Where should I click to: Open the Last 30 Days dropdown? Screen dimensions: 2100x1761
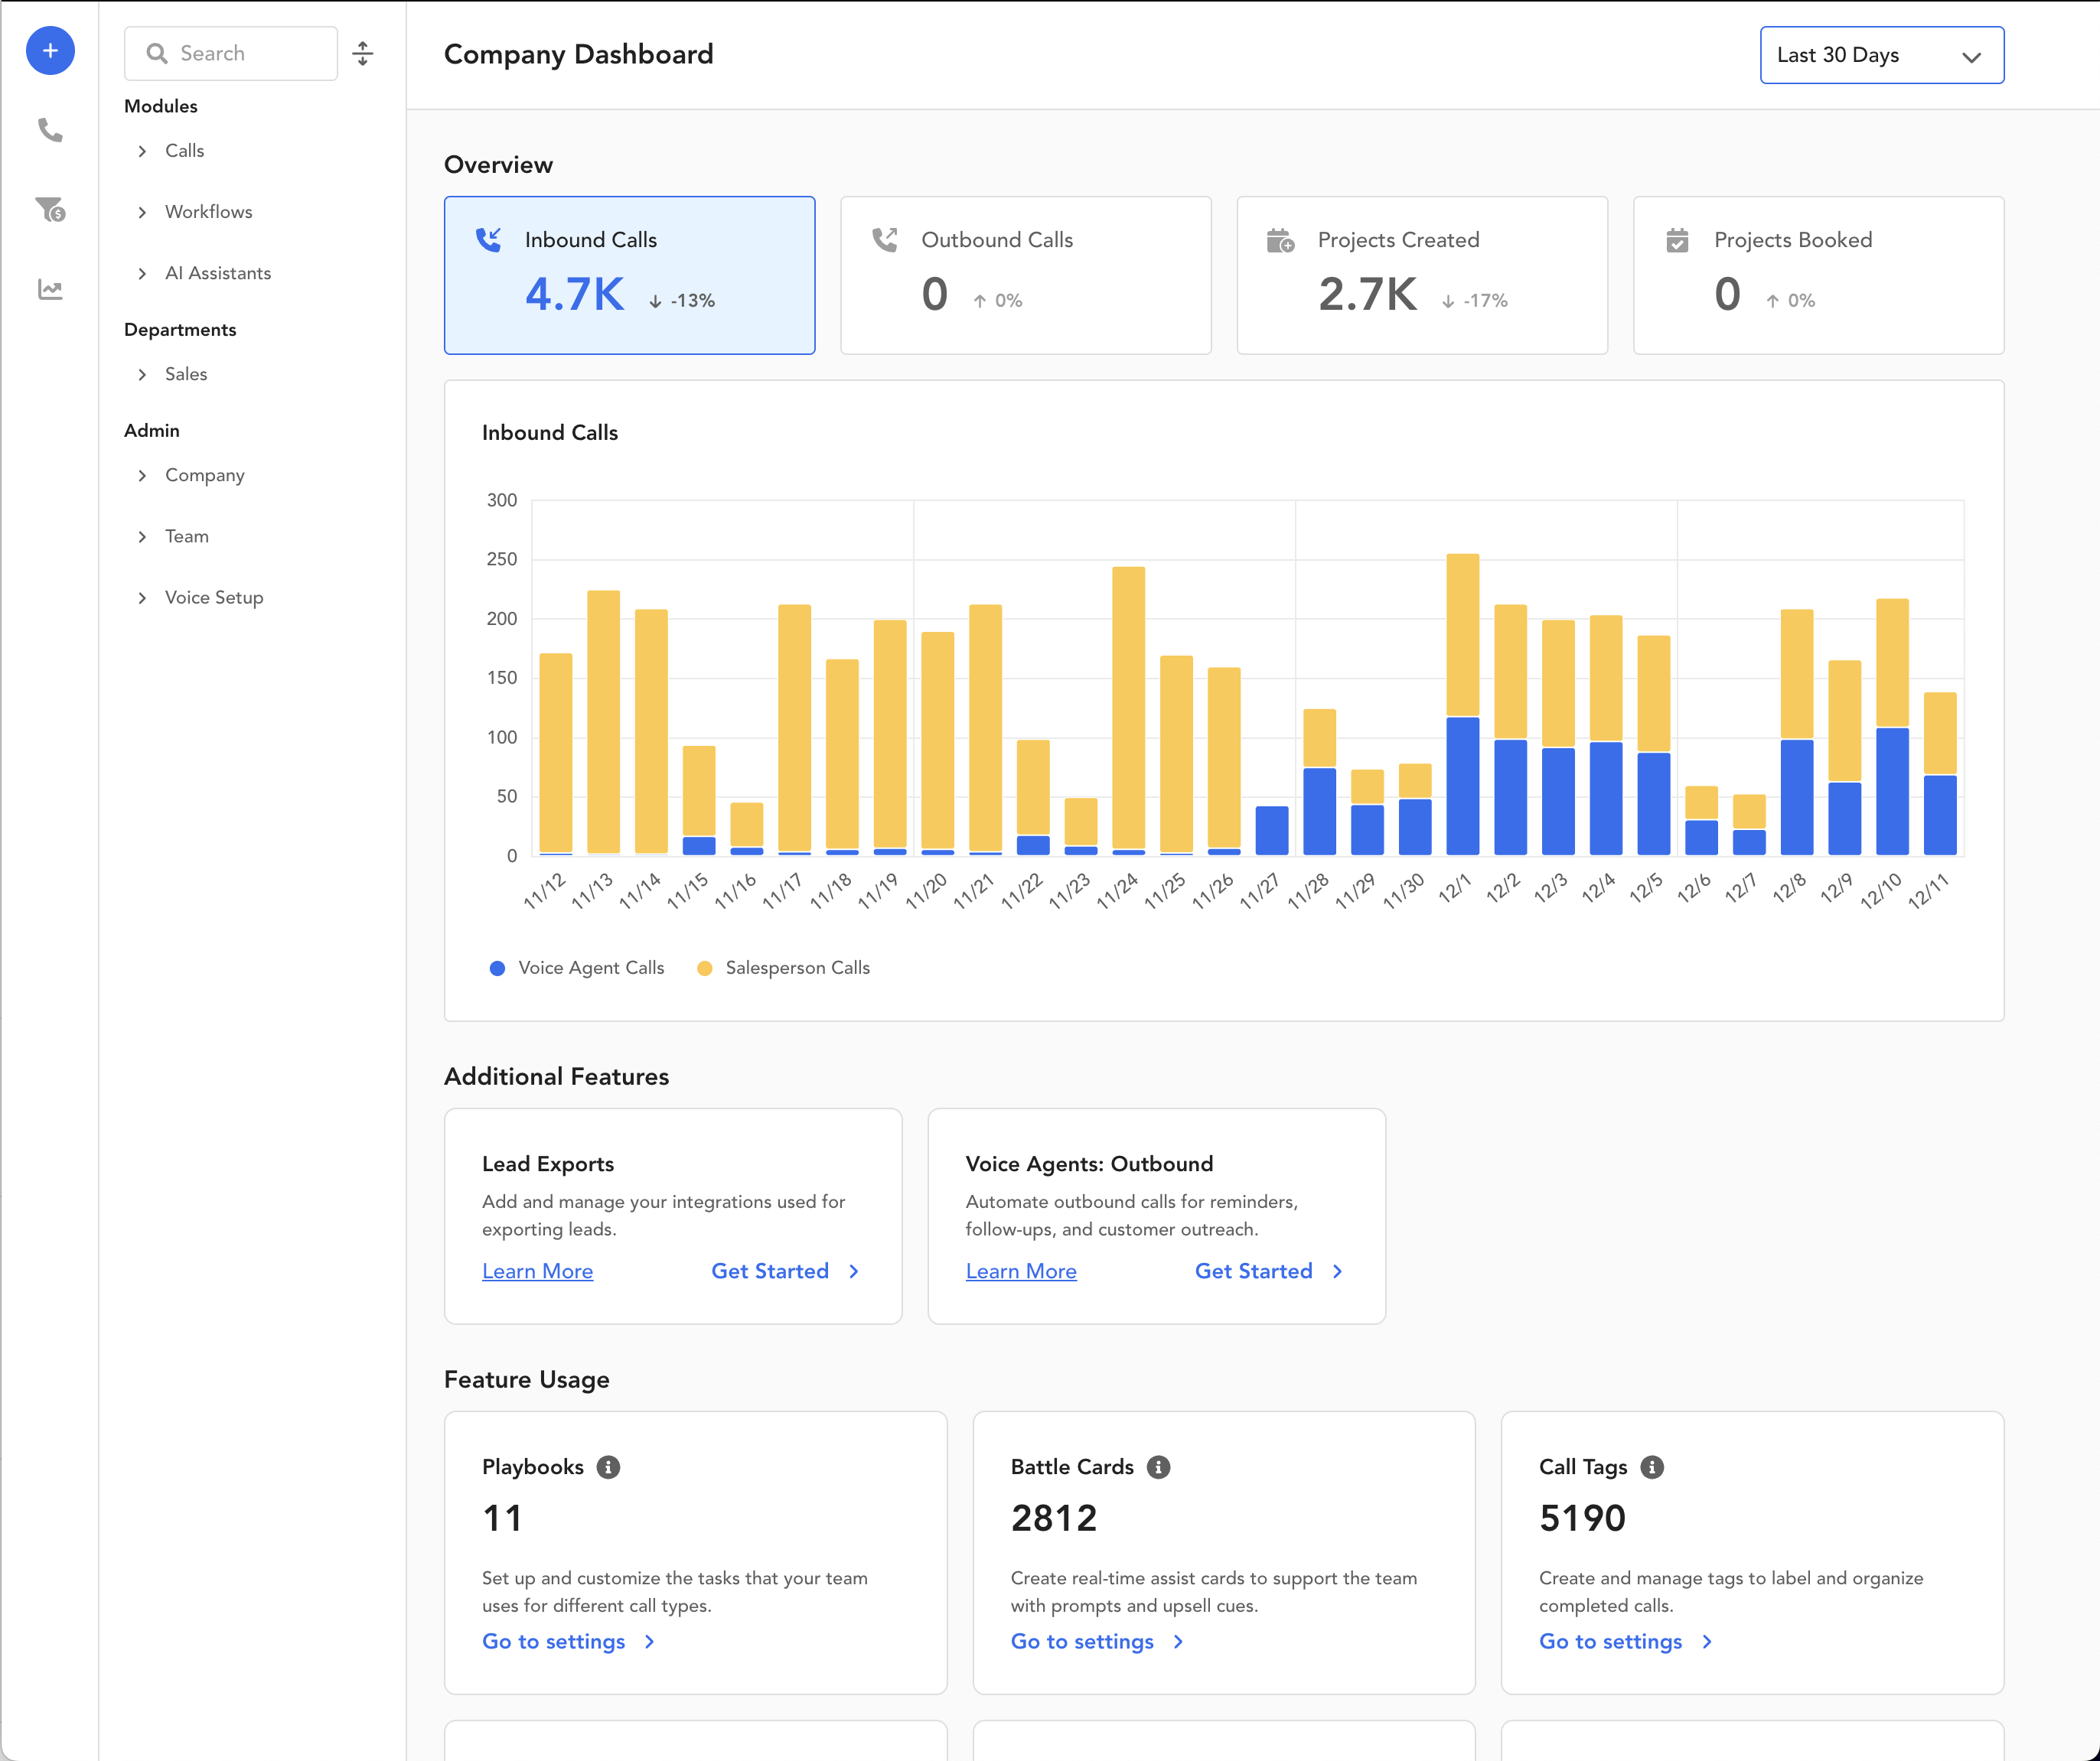(x=1881, y=55)
